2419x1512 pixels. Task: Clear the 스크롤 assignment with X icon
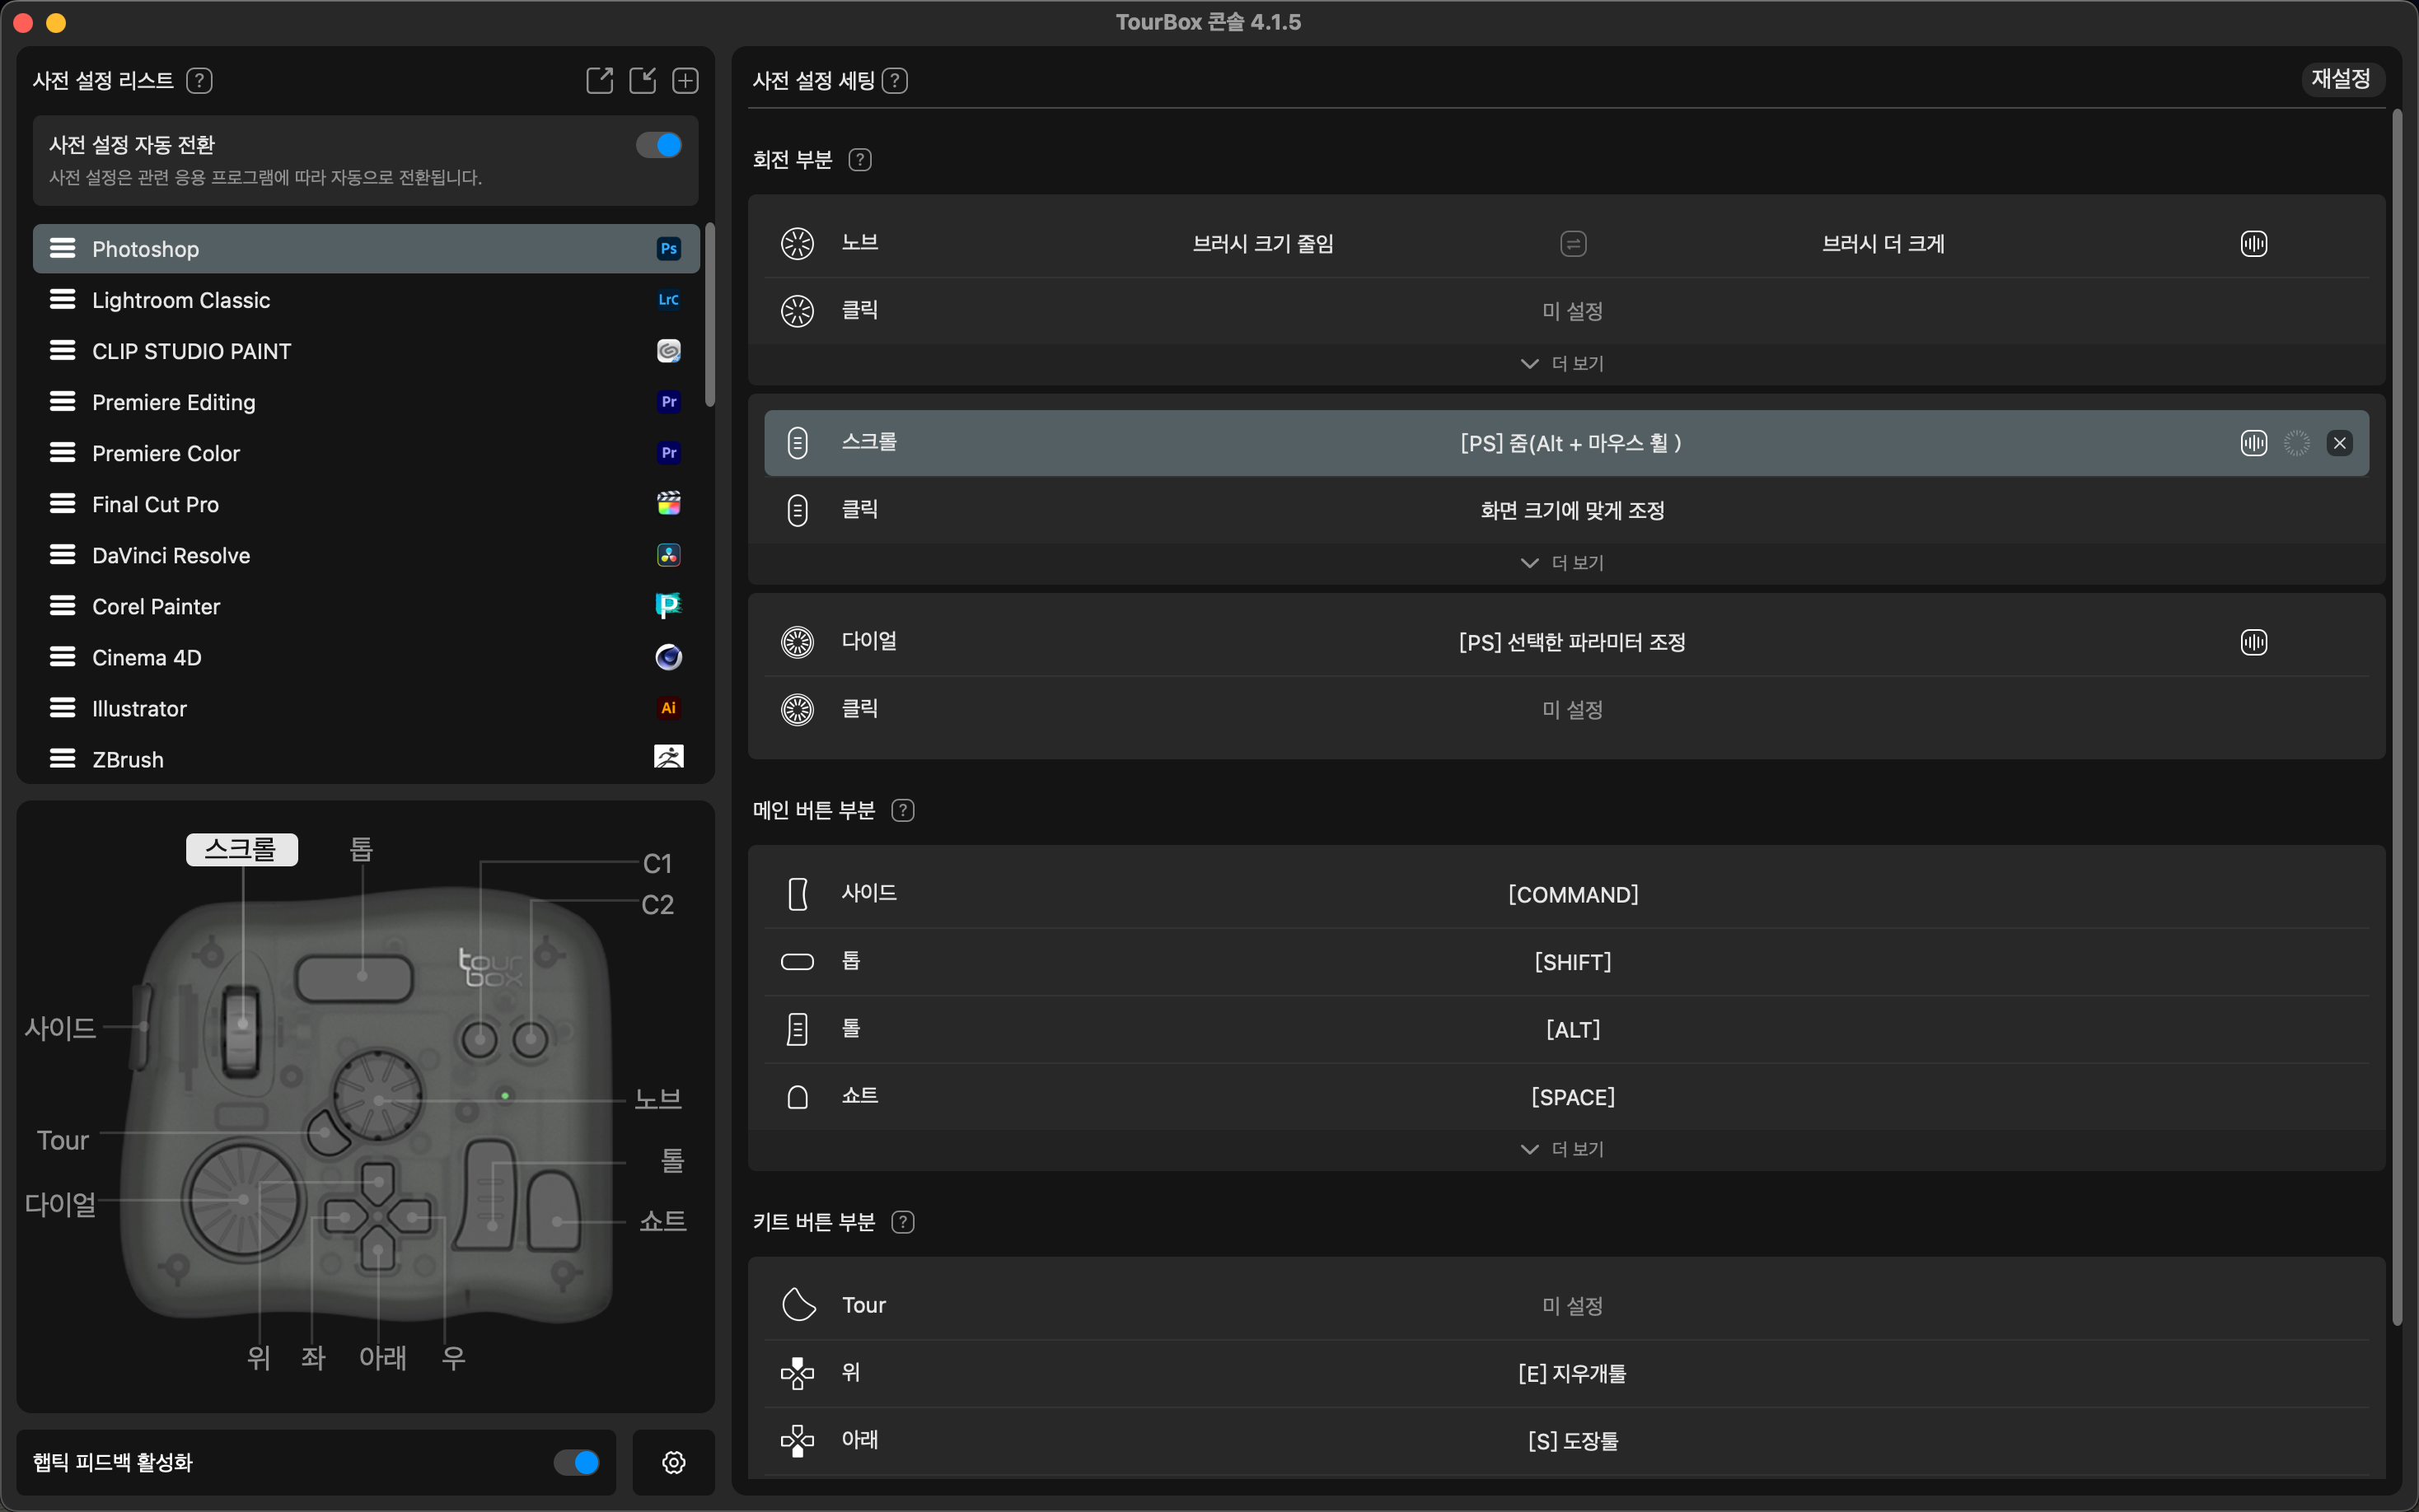[2339, 443]
